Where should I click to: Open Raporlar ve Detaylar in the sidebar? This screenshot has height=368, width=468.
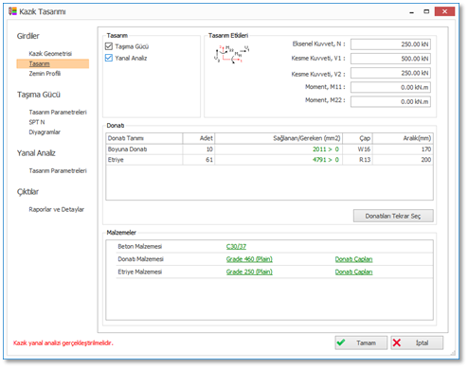coord(56,209)
